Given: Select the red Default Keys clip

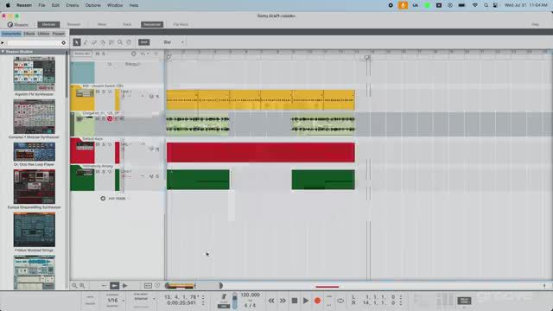Looking at the screenshot, I should (x=261, y=152).
